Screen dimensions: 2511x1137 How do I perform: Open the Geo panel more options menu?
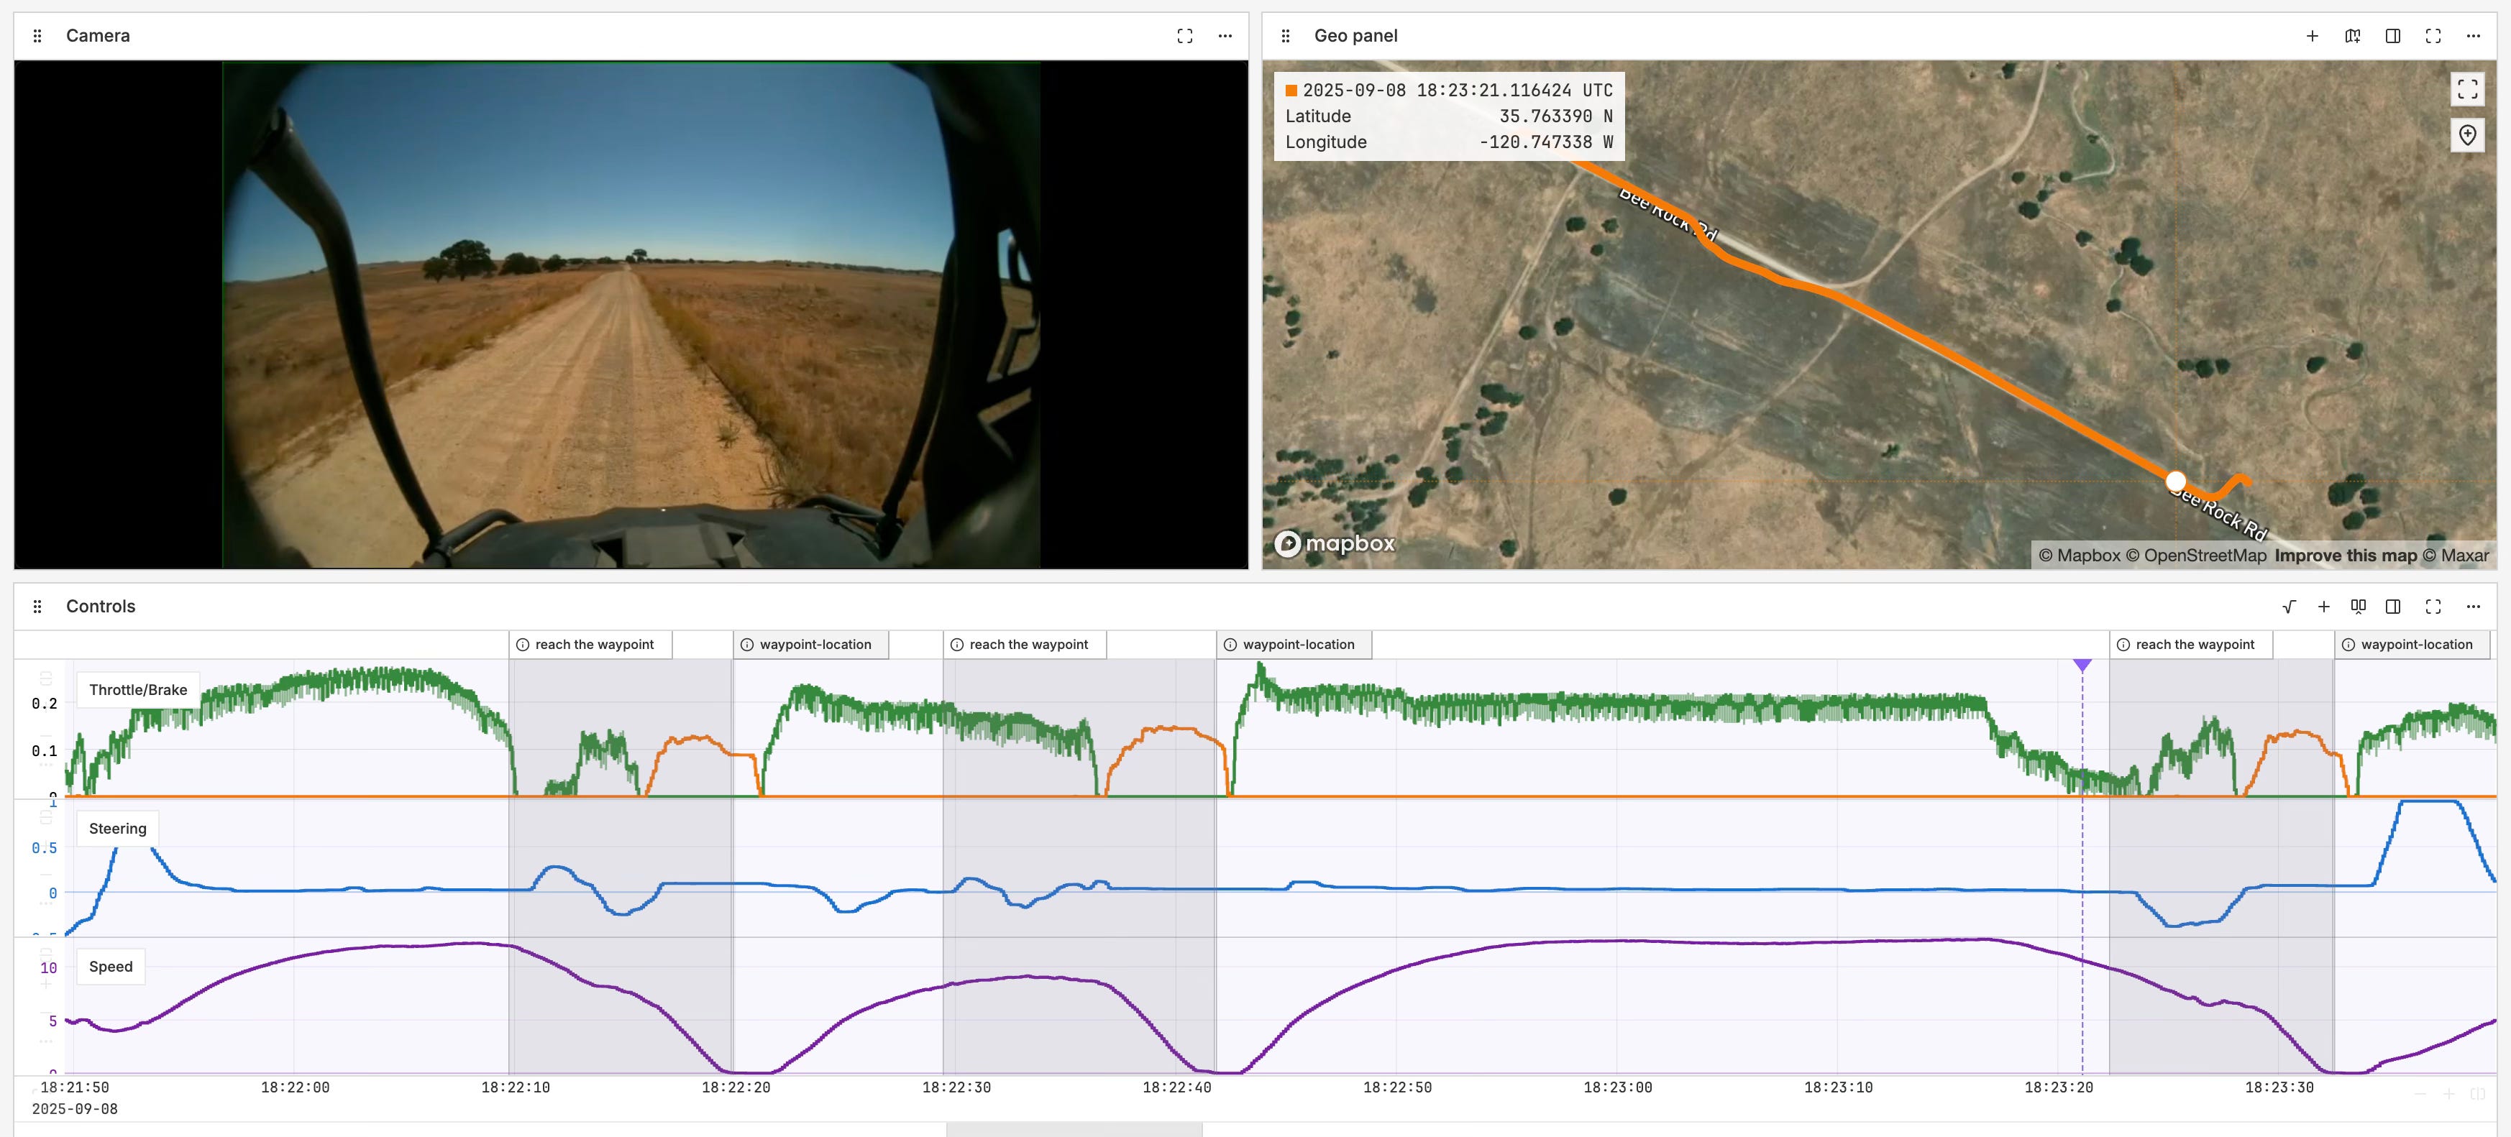click(x=2473, y=36)
